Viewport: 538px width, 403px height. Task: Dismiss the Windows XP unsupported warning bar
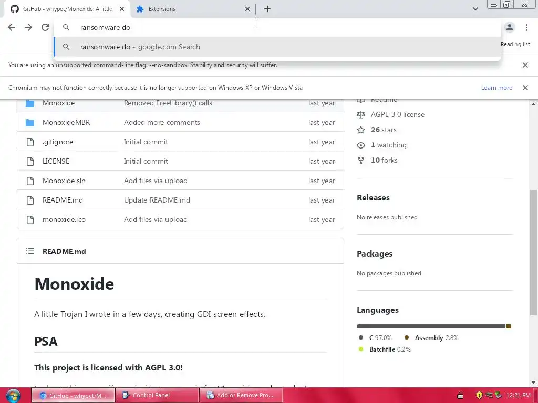pos(525,88)
